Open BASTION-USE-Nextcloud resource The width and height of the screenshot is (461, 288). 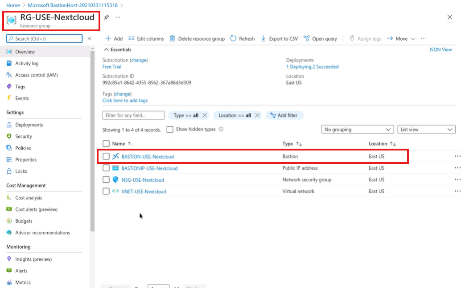pyautogui.click(x=148, y=157)
